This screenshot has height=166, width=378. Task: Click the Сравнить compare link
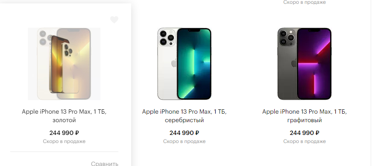point(105,164)
